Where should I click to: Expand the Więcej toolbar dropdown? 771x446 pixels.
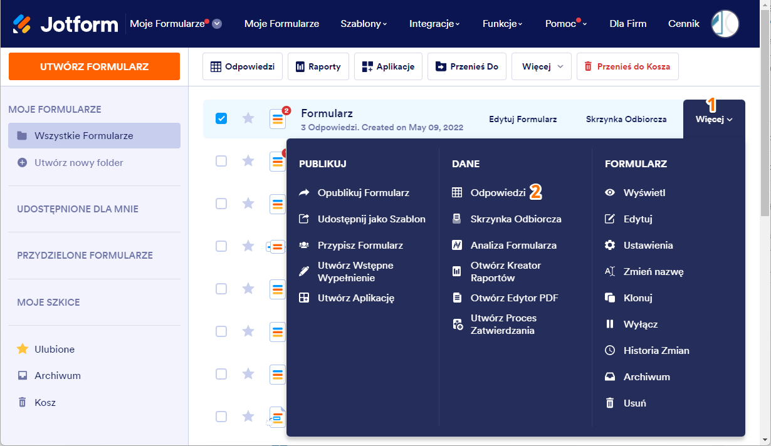coord(542,66)
